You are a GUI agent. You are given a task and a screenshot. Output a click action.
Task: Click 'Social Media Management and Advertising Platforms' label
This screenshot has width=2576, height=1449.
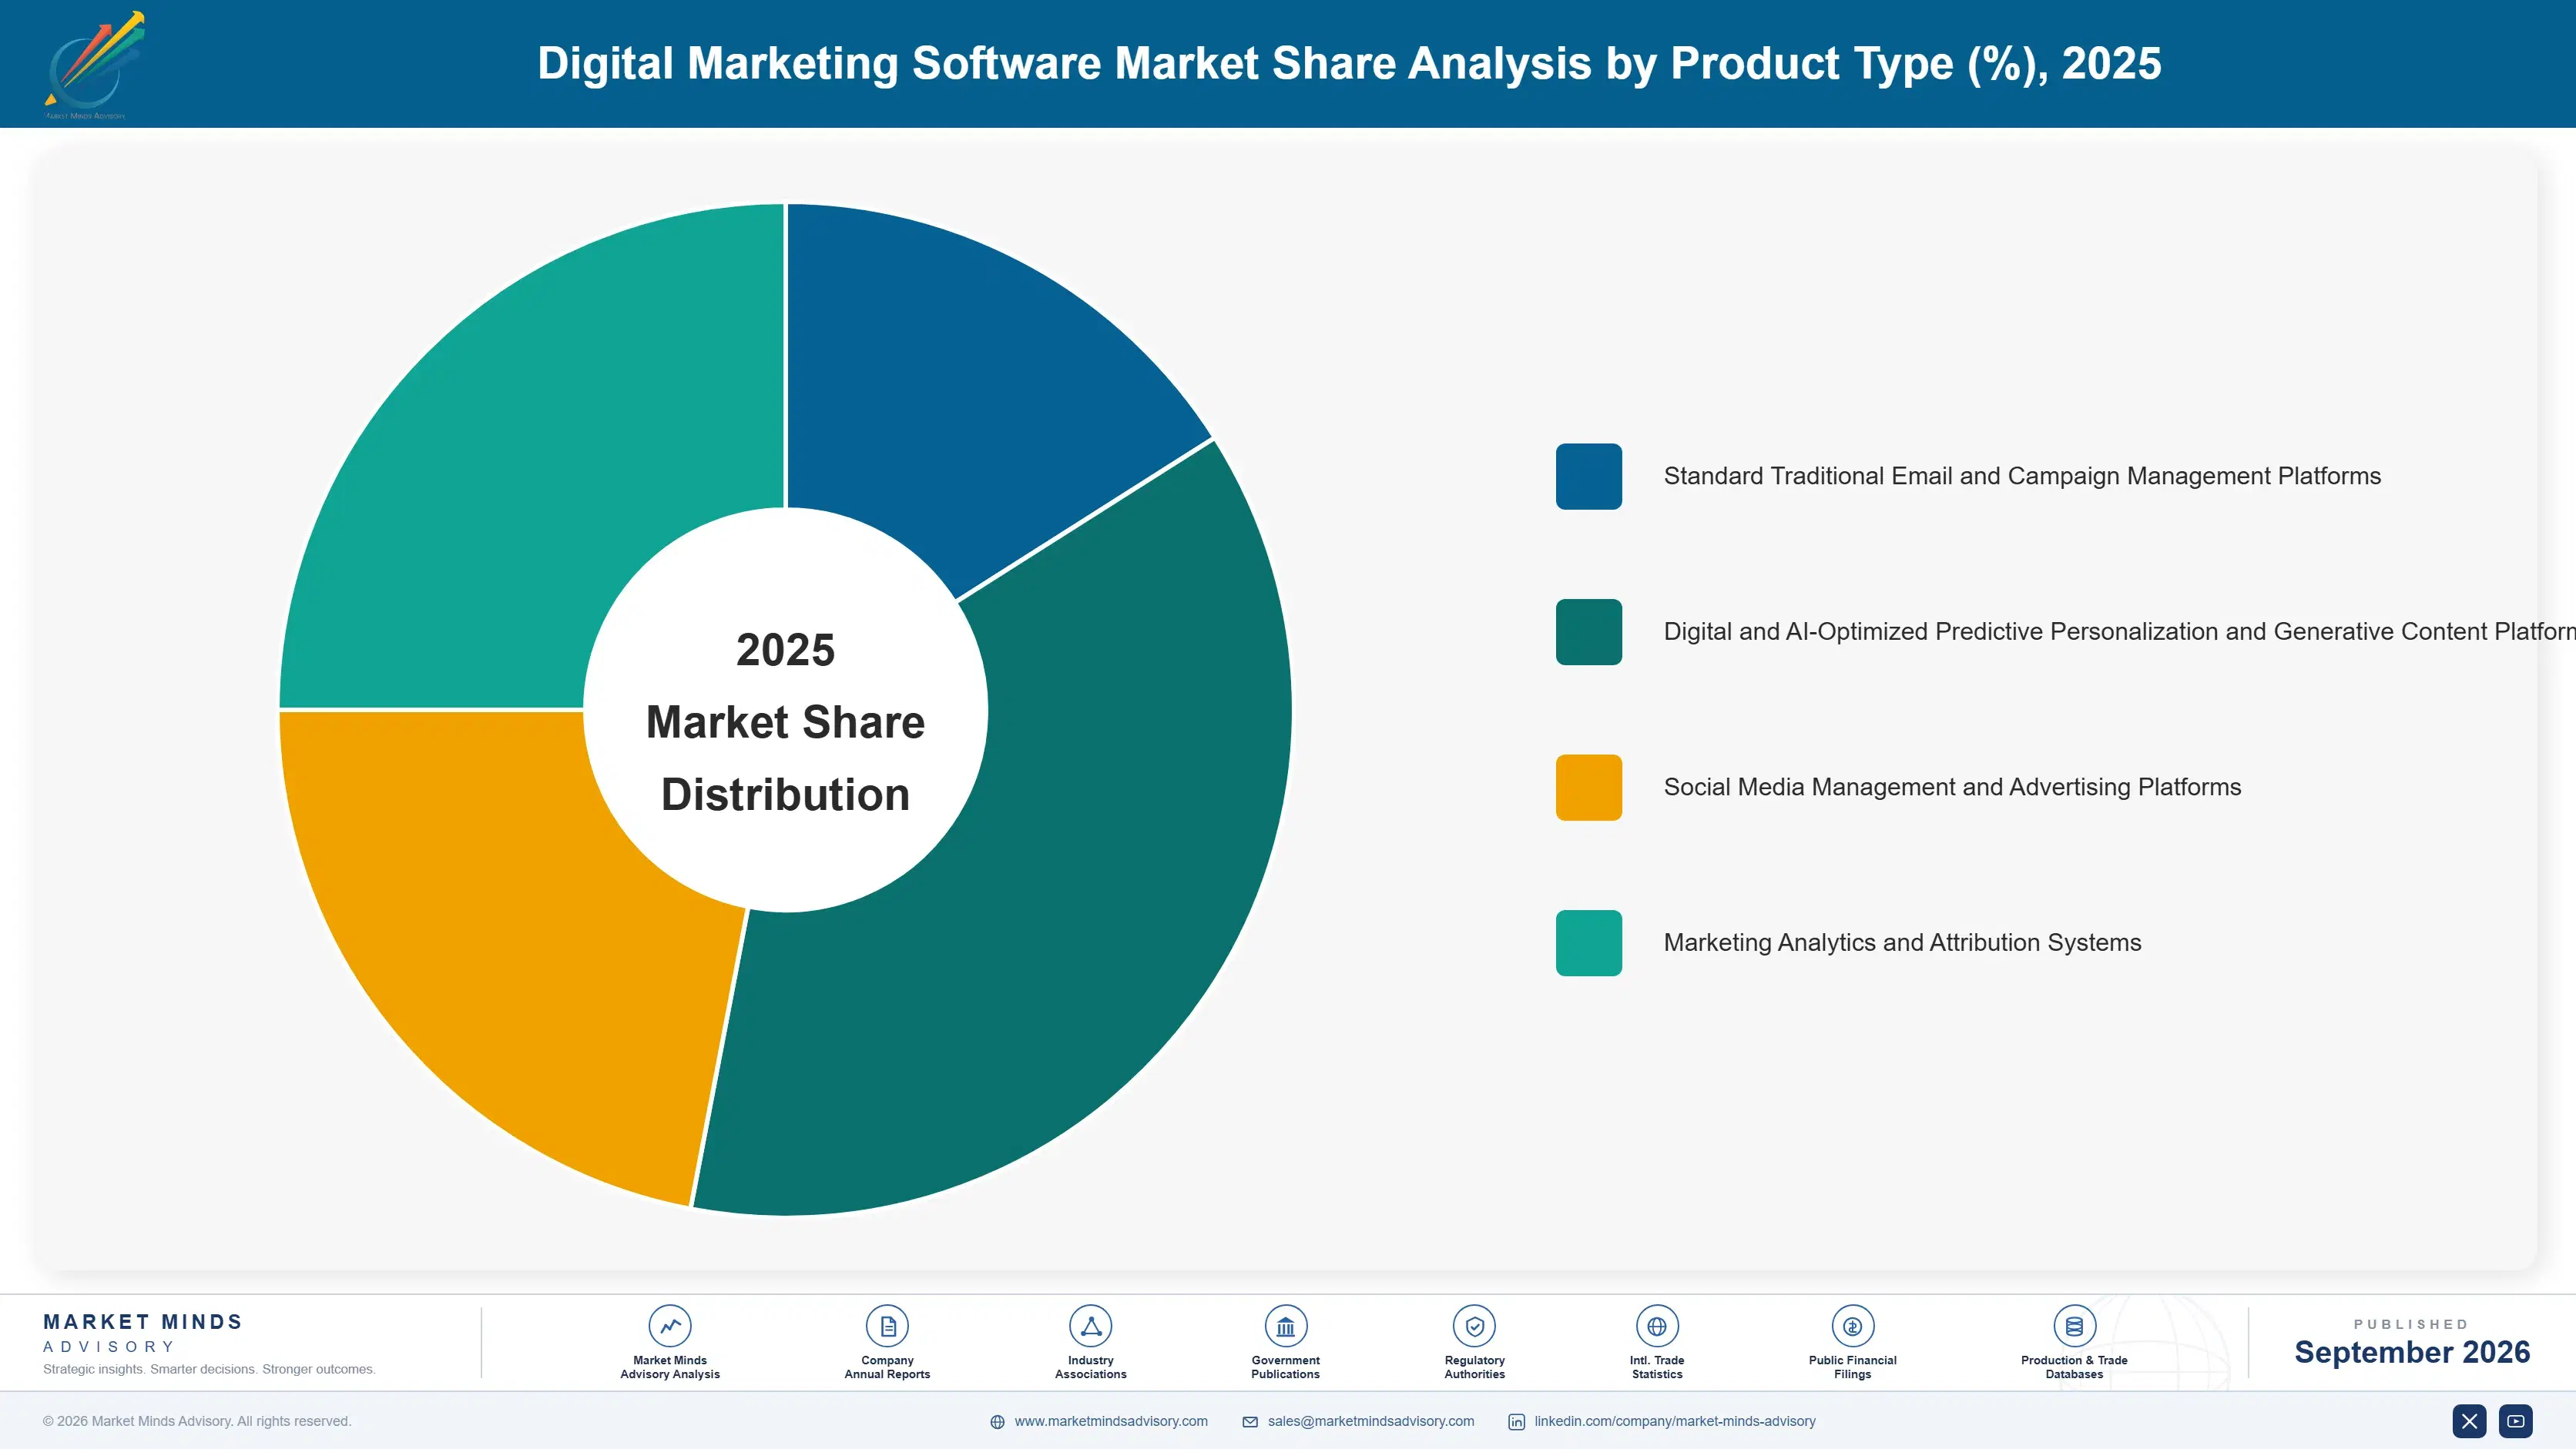[1952, 788]
